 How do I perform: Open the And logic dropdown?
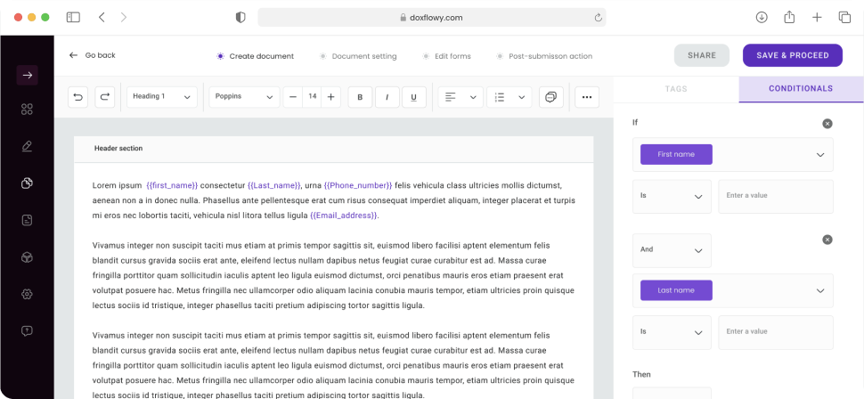pyautogui.click(x=672, y=250)
